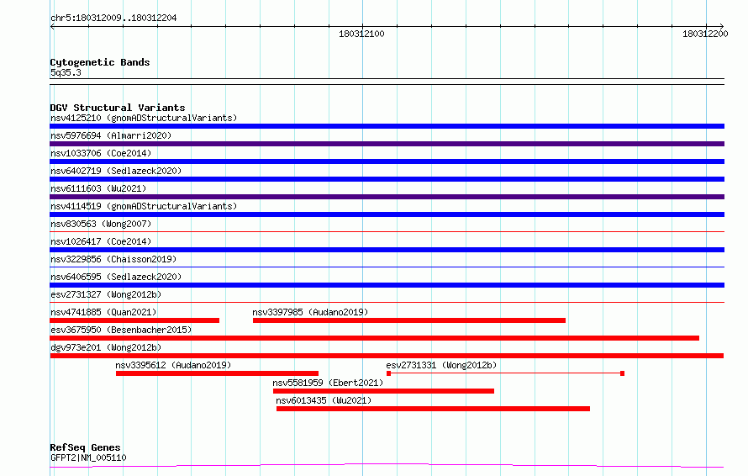Click the DGV Structural Variants track heading
Screen dimensions: 748x476
118,108
